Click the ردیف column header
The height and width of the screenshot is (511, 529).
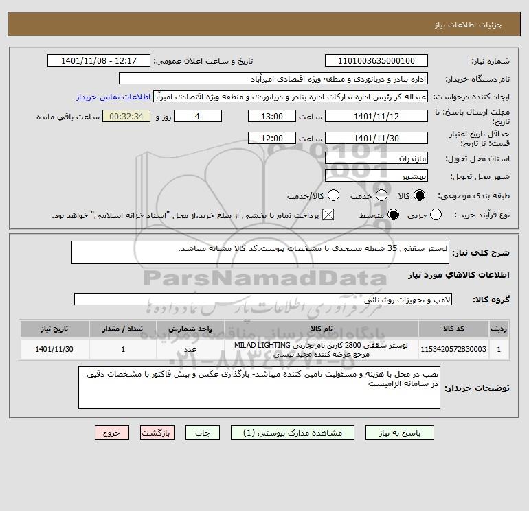click(499, 329)
